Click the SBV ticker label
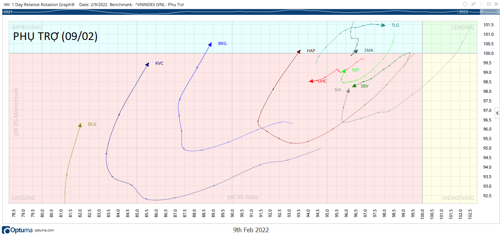 tap(365, 86)
